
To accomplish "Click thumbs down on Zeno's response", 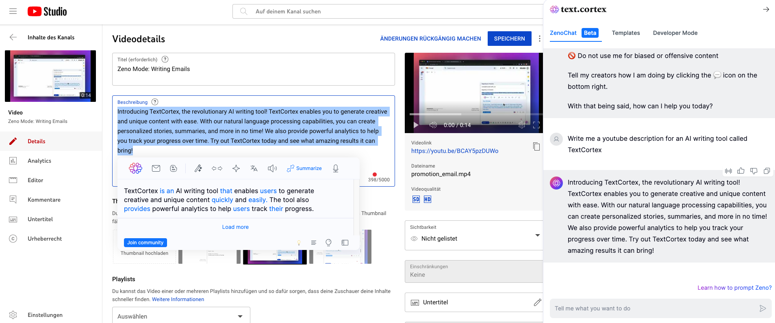I will pyautogui.click(x=754, y=171).
